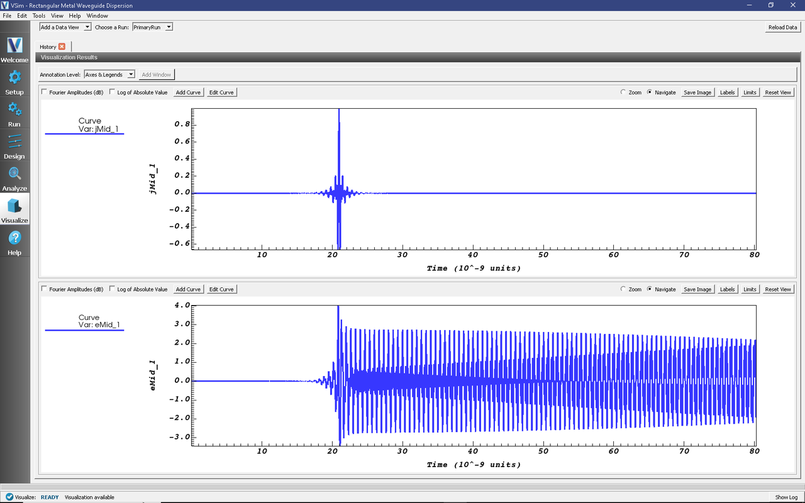Select Zoom radio button in top plot
The image size is (805, 503).
point(623,92)
